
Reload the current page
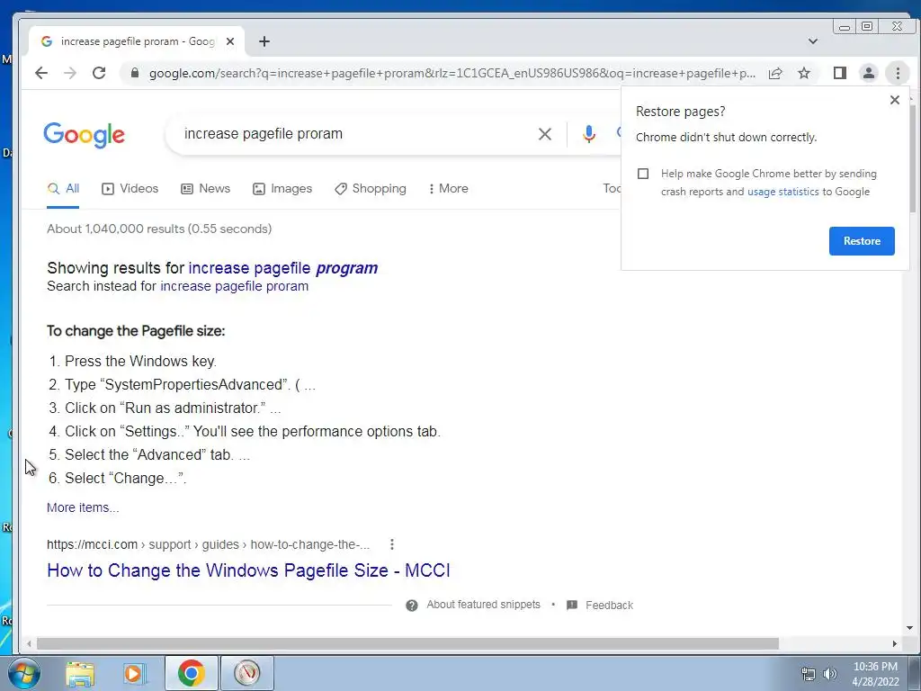[x=99, y=73]
